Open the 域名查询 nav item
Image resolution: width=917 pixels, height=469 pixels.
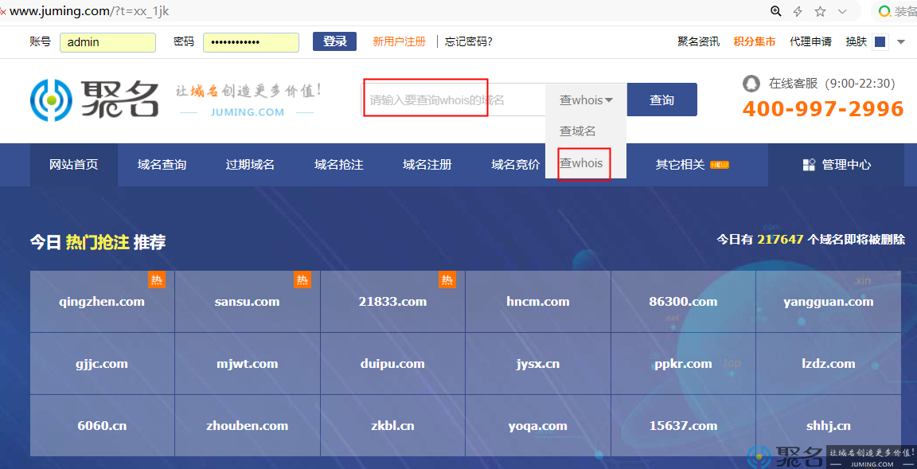[162, 165]
